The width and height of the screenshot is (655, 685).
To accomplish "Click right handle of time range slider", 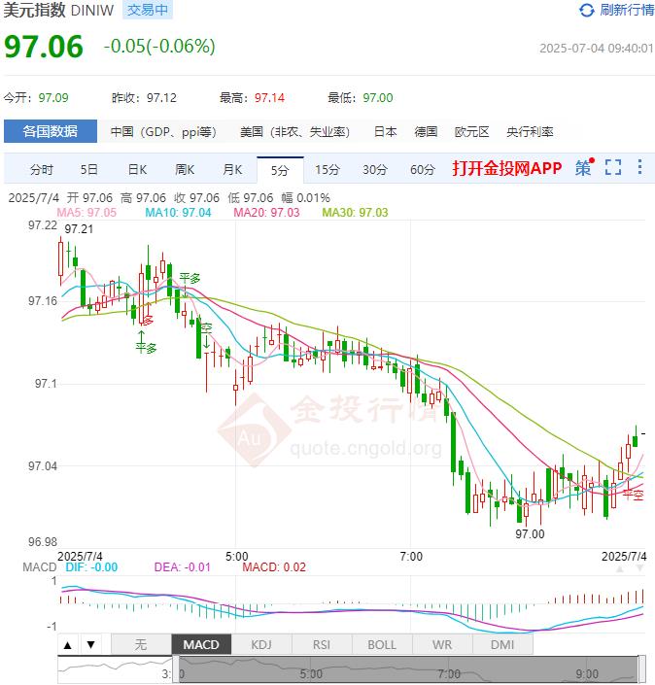I will [x=642, y=669].
